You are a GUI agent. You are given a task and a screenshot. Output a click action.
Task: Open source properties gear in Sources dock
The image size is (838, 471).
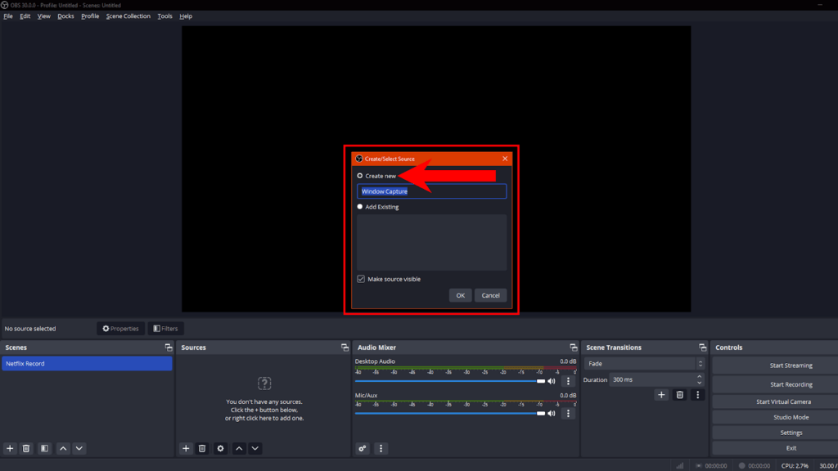pos(220,449)
